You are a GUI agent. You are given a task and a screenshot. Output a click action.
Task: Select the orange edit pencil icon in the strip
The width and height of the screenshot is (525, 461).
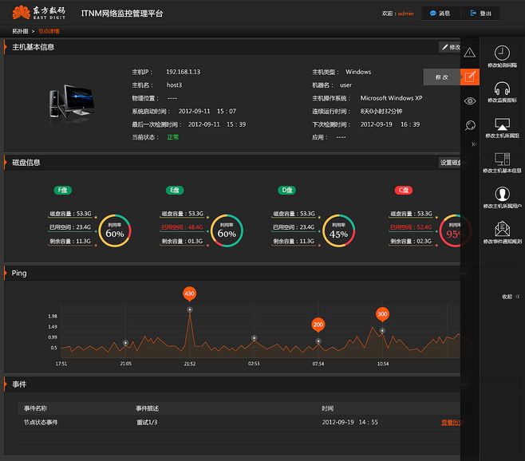pyautogui.click(x=470, y=77)
